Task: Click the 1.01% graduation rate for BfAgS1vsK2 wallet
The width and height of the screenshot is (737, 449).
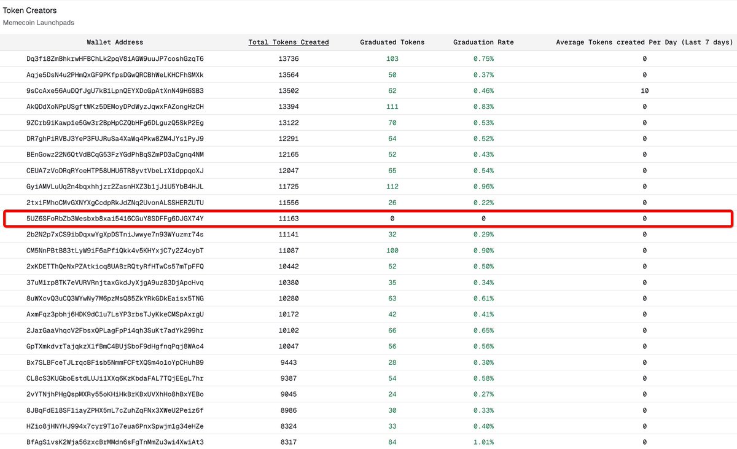Action: click(483, 442)
